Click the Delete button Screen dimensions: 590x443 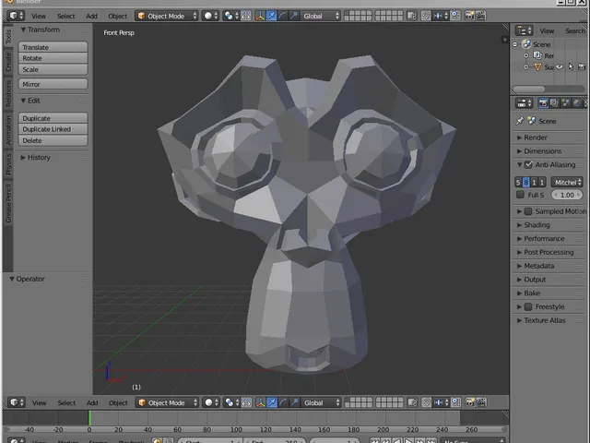click(x=53, y=140)
